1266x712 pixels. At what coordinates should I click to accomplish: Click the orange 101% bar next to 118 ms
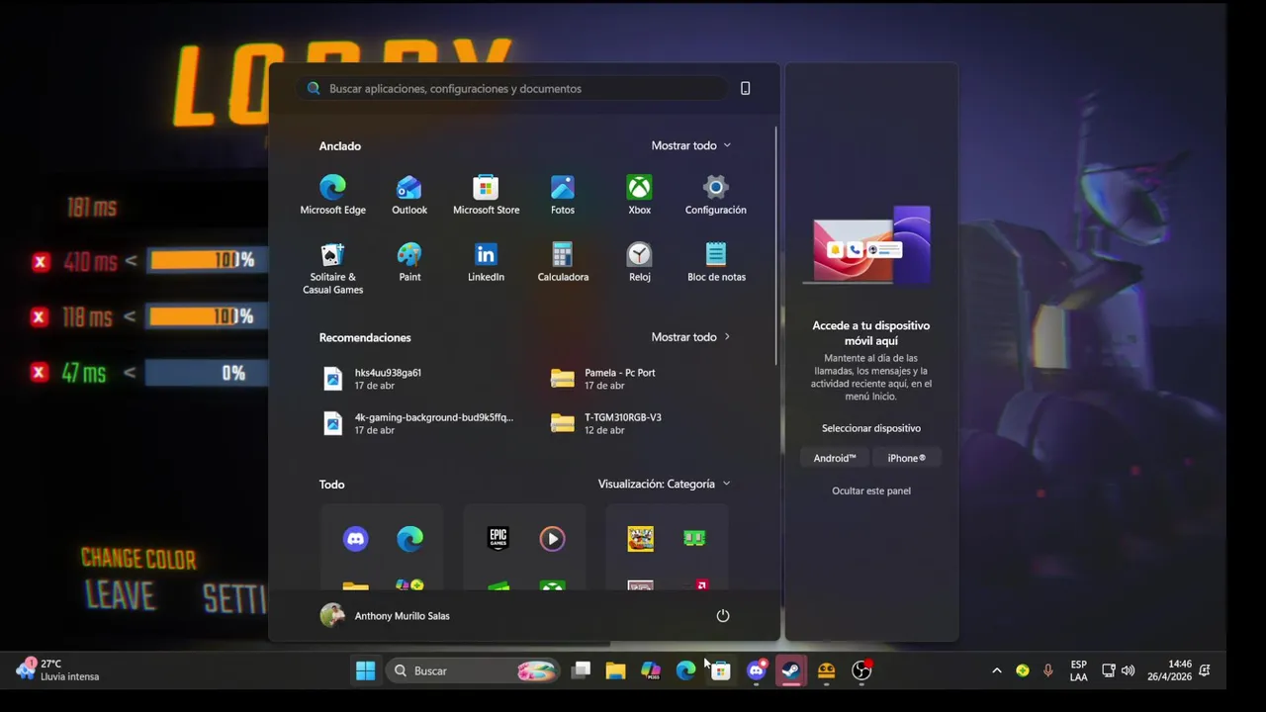click(x=208, y=316)
